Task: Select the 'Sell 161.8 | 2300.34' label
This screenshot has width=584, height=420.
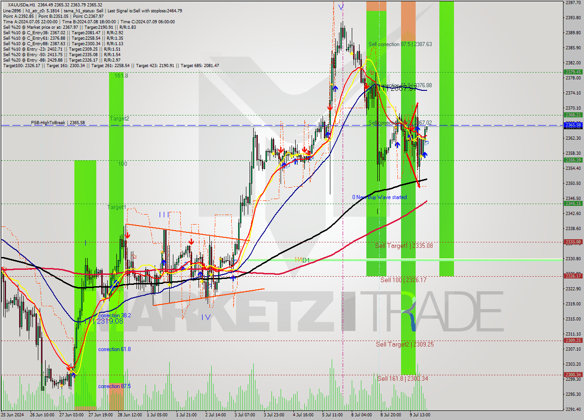Action: point(402,378)
